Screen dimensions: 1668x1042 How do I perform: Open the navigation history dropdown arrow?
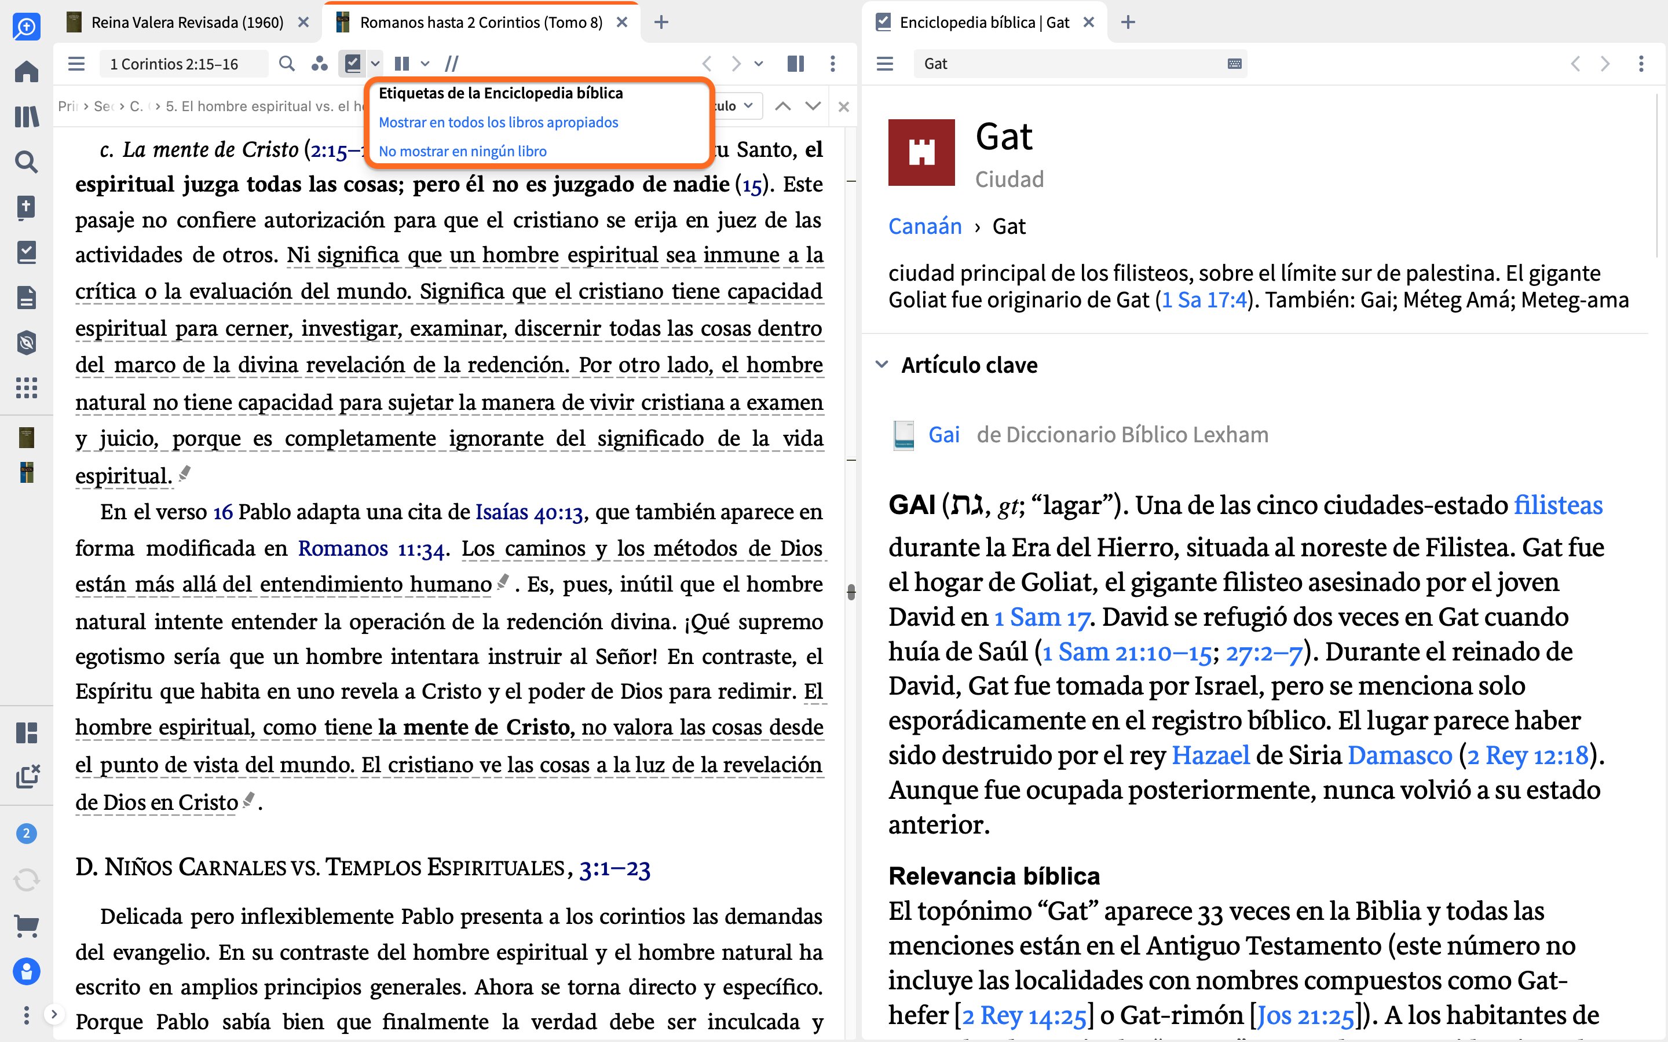[x=759, y=64]
